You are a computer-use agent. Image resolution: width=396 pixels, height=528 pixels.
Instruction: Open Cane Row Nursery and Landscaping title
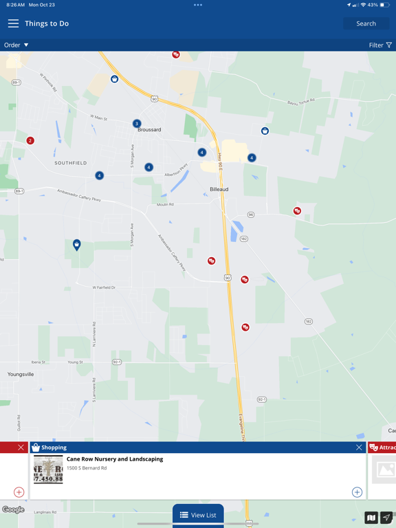(115, 459)
